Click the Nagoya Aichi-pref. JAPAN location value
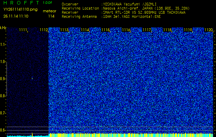This screenshot has height=137, width=216. click(x=145, y=8)
